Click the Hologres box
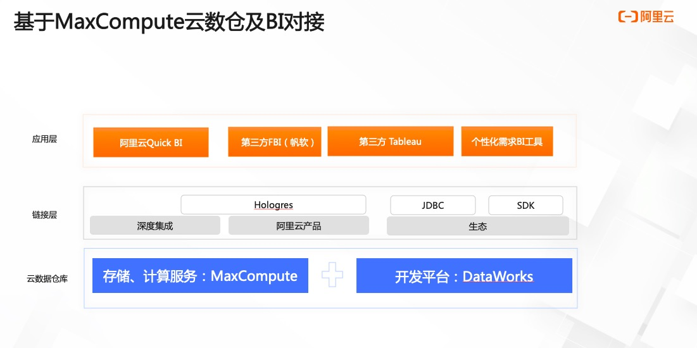 click(x=273, y=205)
